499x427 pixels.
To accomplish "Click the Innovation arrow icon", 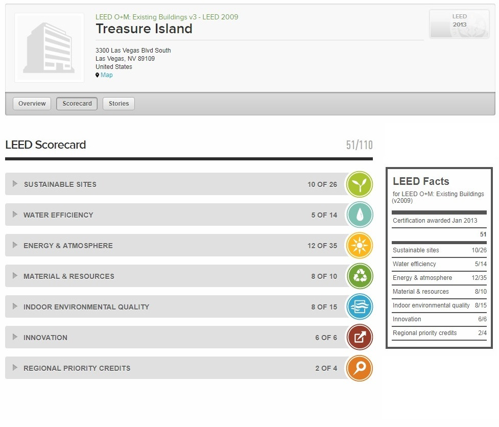I will pyautogui.click(x=359, y=337).
